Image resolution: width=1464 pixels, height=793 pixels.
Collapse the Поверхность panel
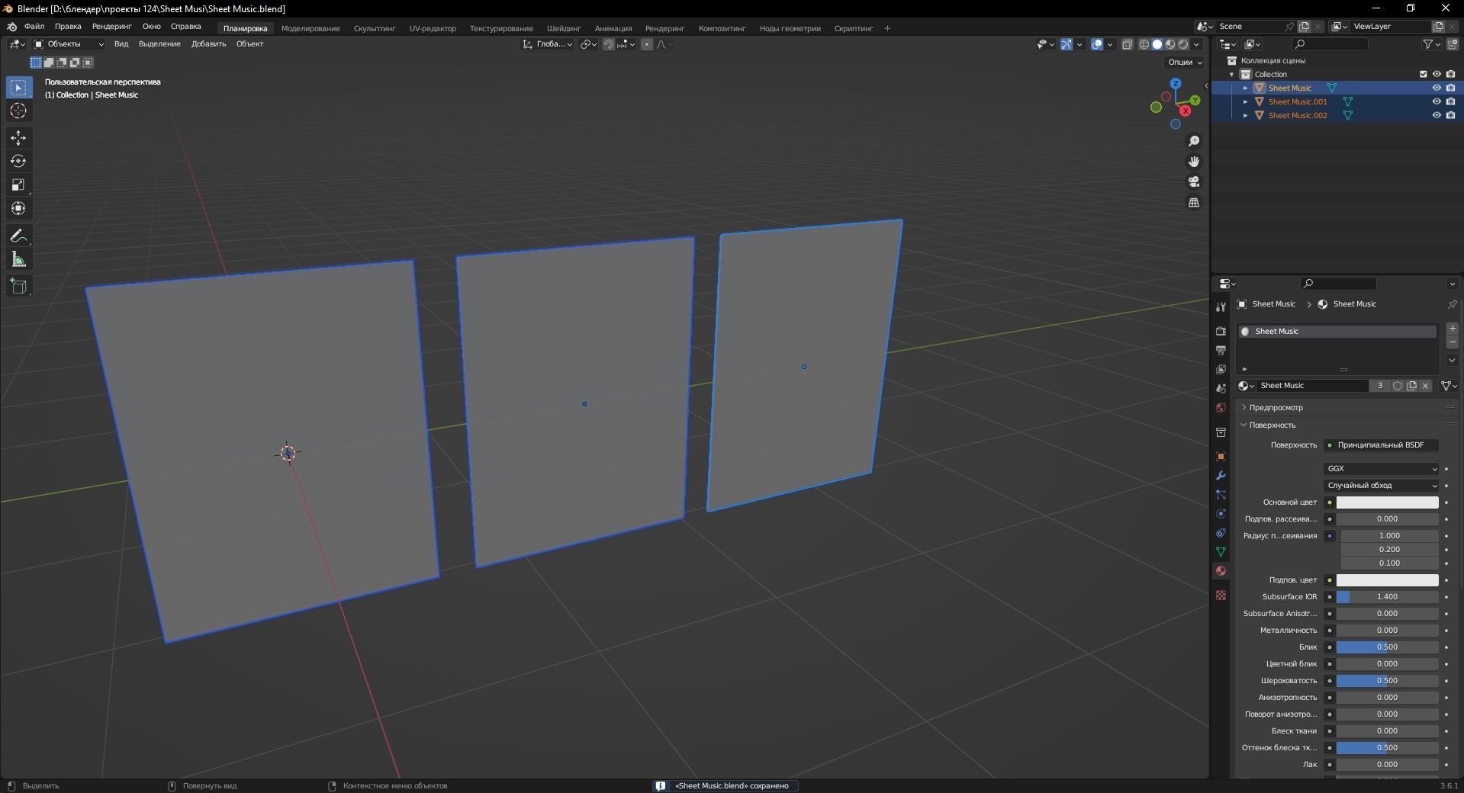1272,425
